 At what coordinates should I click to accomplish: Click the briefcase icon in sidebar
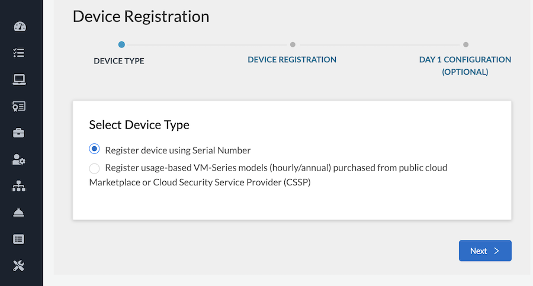coord(19,133)
